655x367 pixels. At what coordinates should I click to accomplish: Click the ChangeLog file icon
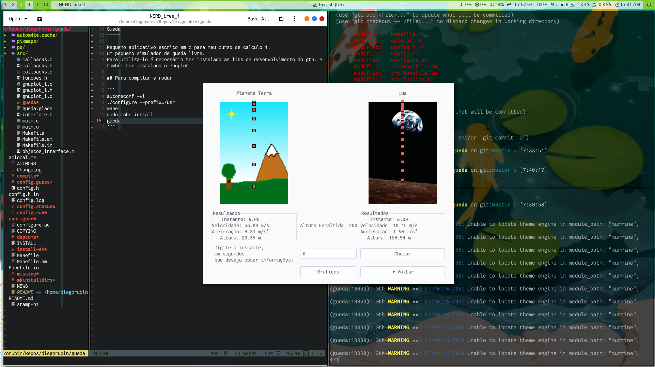(x=13, y=170)
